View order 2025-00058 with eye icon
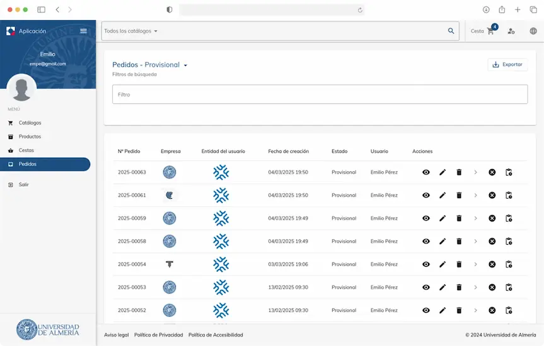This screenshot has width=544, height=346. [x=425, y=242]
